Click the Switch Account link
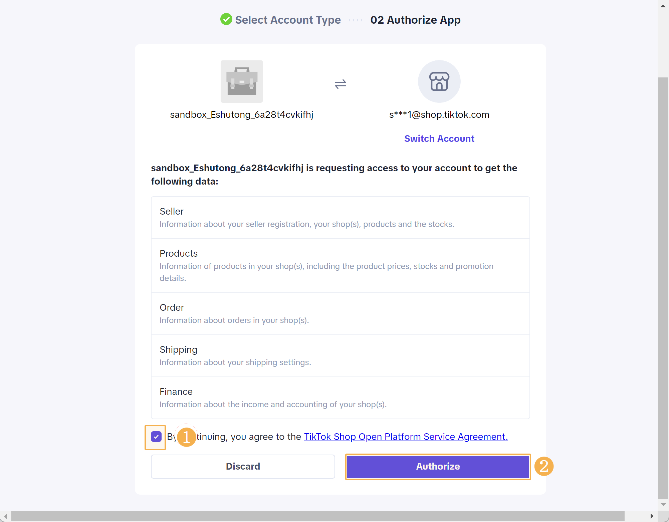The height and width of the screenshot is (522, 669). coord(439,139)
